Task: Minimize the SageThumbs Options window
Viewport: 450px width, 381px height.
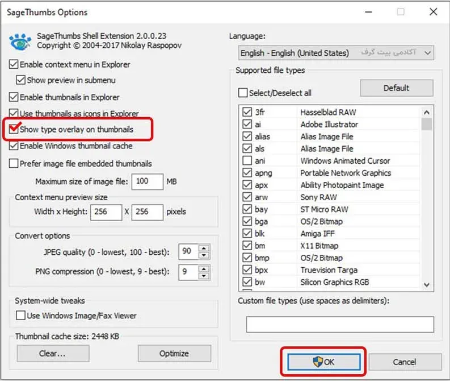Action: pyautogui.click(x=368, y=12)
